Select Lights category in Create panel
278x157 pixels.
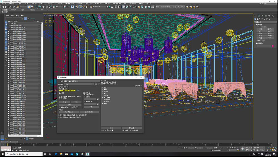tap(260, 19)
